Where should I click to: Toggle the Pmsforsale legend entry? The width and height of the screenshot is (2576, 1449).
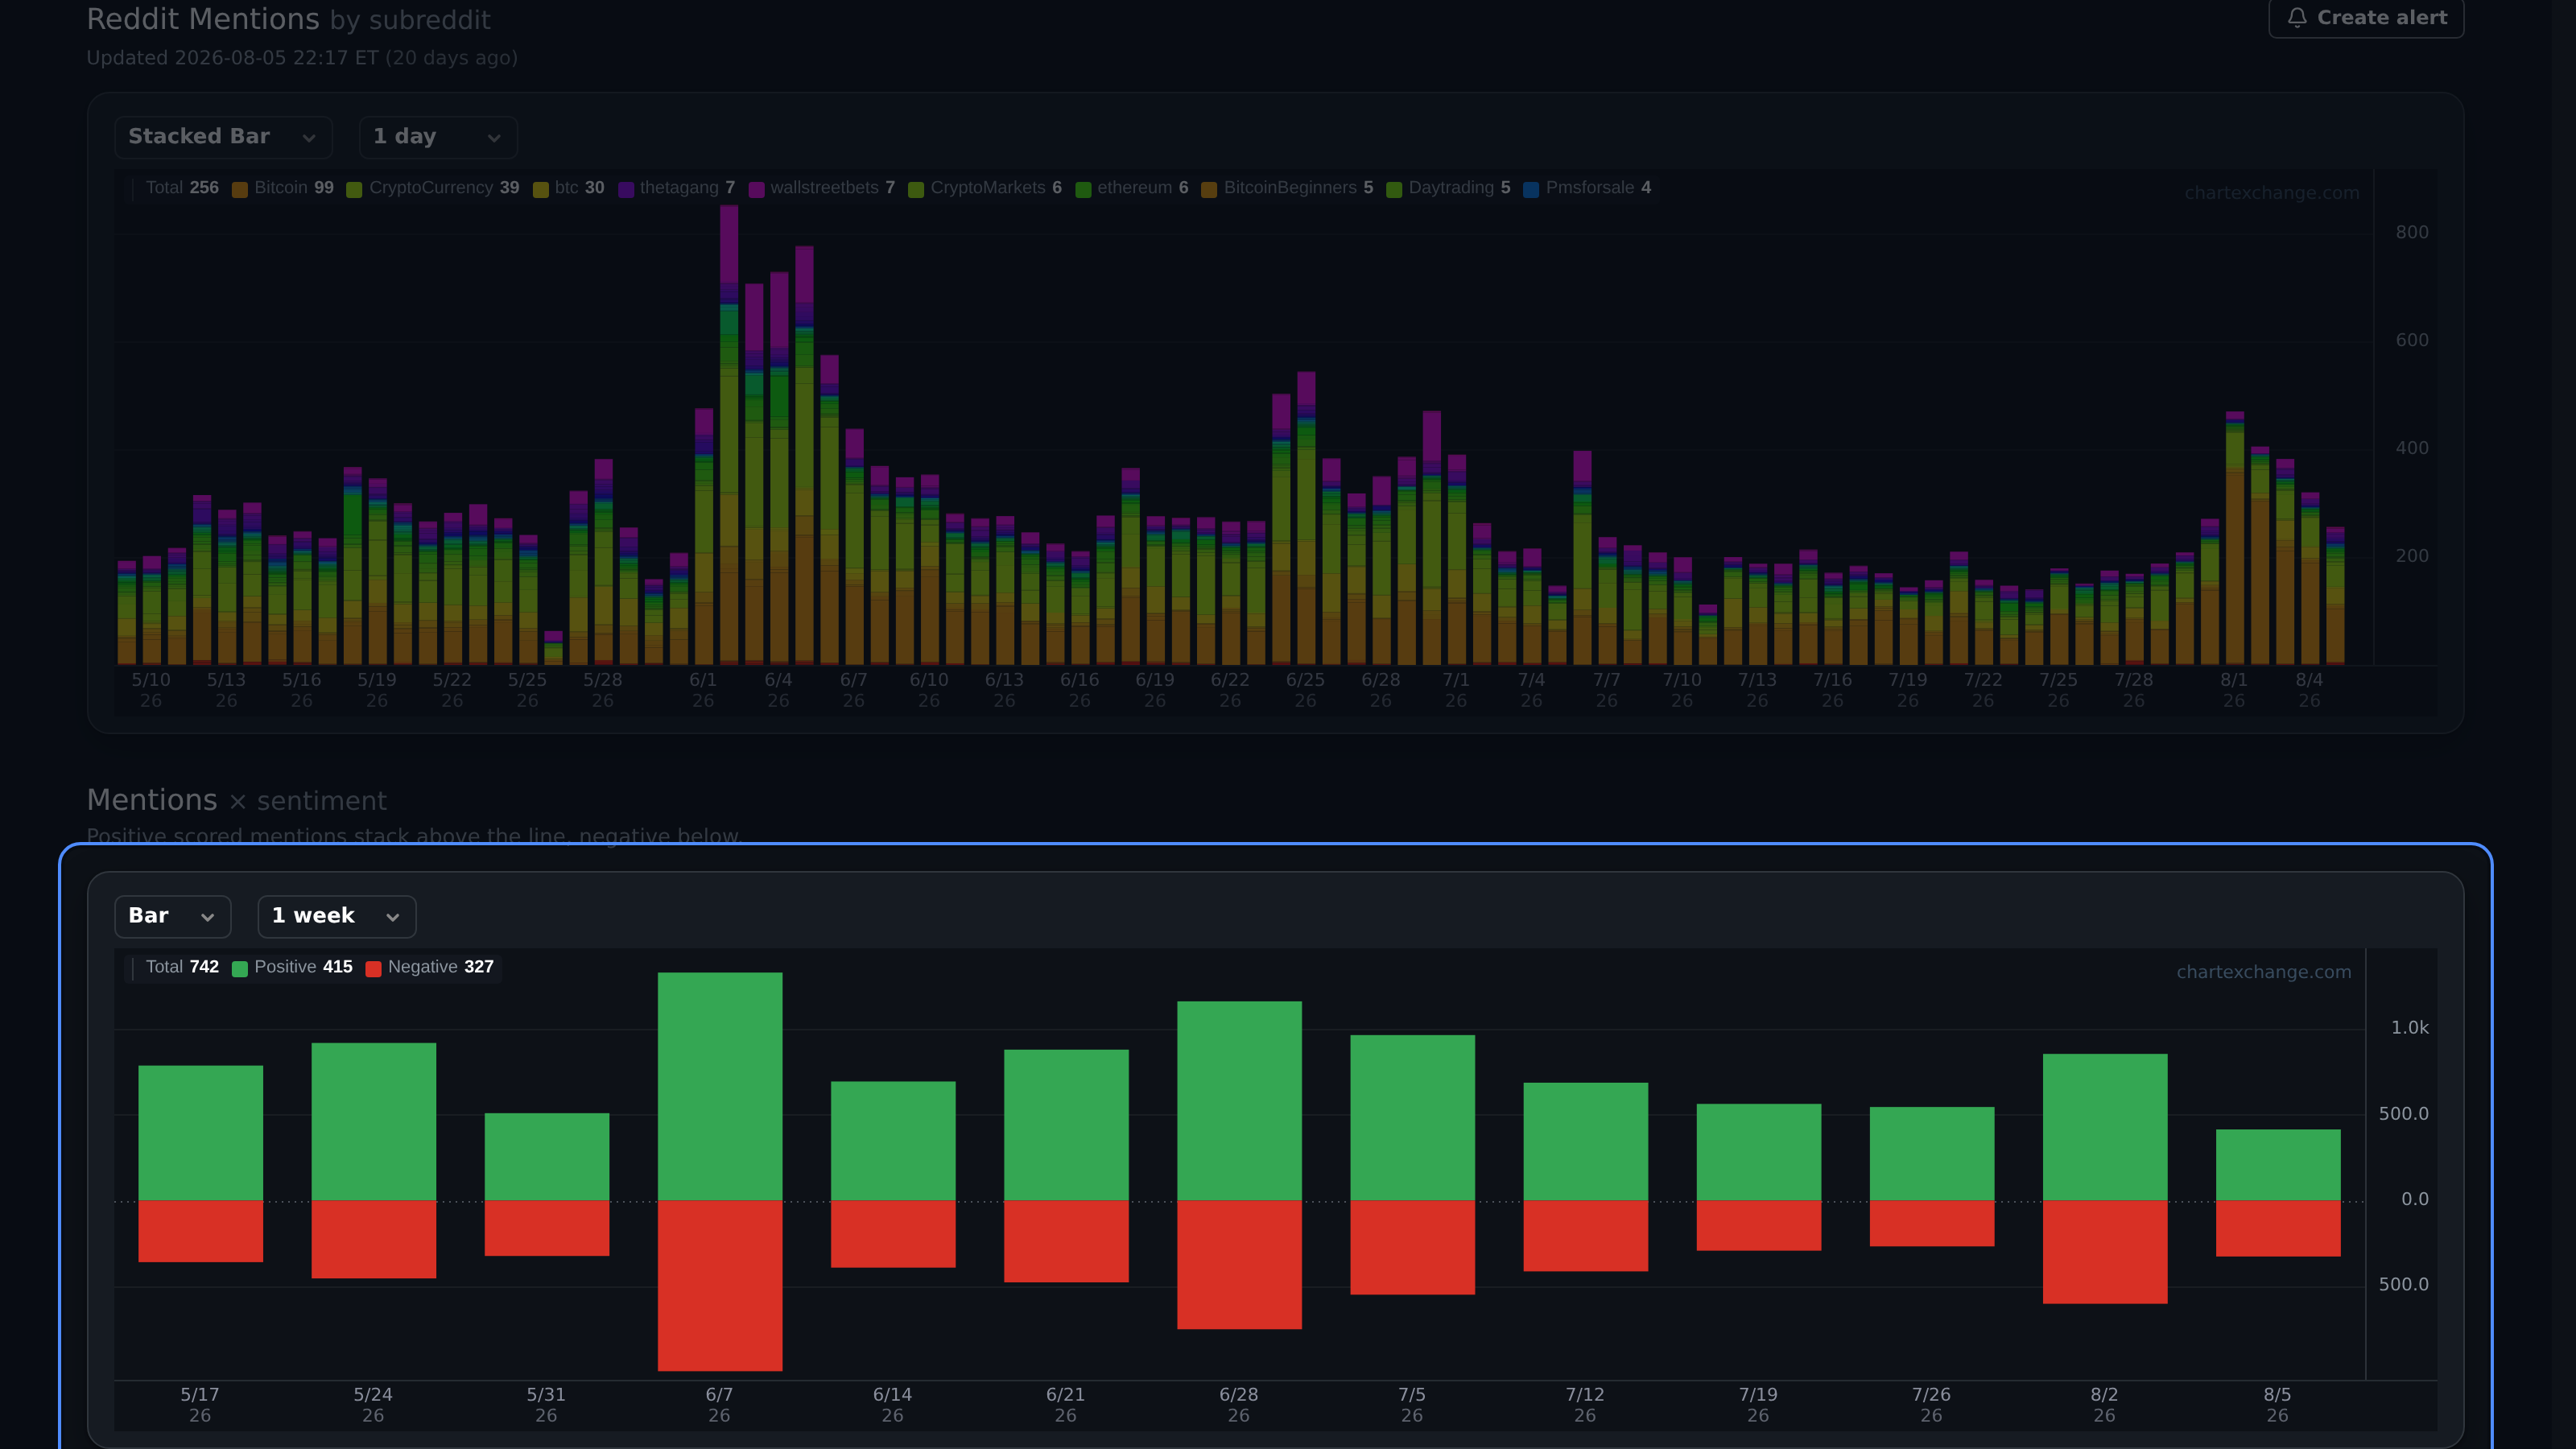[1587, 188]
